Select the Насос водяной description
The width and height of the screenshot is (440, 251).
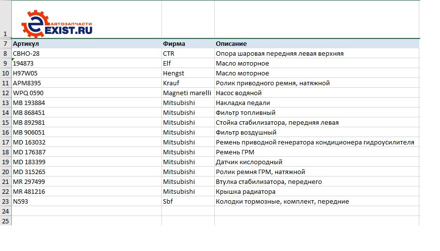(x=317, y=93)
